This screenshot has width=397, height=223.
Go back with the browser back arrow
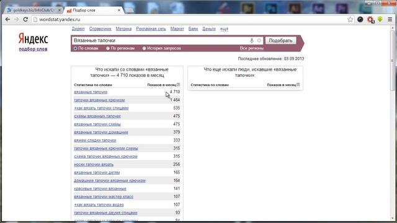[x=7, y=19]
